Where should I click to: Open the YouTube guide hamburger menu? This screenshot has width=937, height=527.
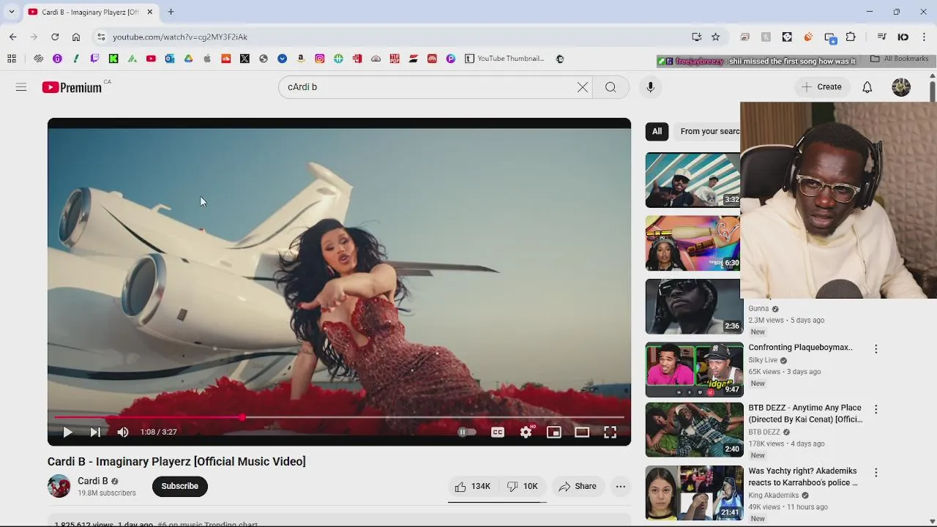point(21,87)
